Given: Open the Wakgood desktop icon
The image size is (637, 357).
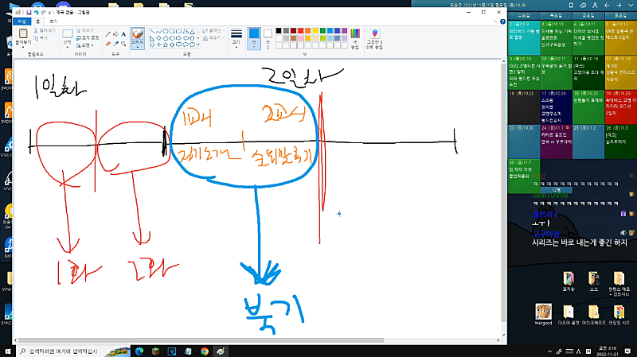Looking at the screenshot, I should tap(543, 314).
